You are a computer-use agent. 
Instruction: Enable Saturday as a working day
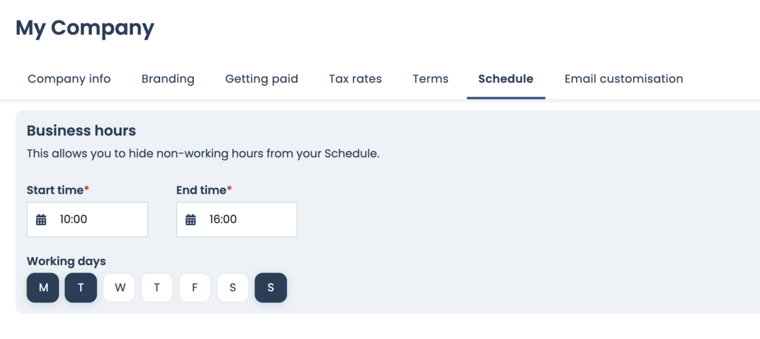click(233, 287)
